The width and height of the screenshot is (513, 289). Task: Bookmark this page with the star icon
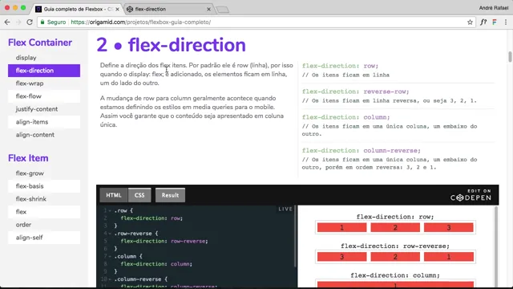(x=470, y=22)
